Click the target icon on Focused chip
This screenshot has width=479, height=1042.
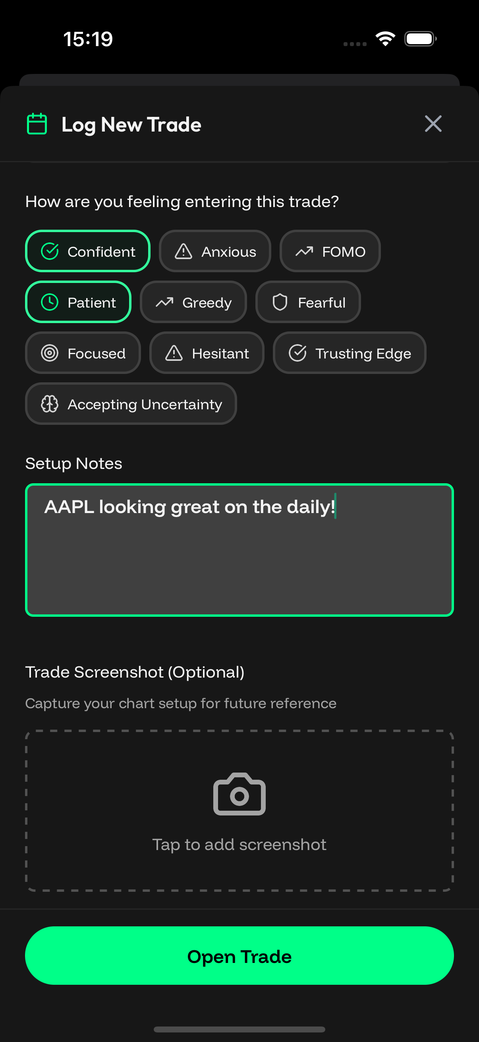50,353
